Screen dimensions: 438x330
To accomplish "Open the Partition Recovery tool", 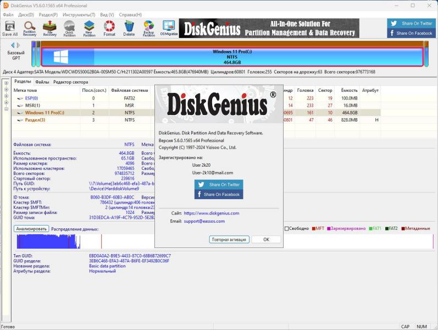I will pyautogui.click(x=30, y=29).
